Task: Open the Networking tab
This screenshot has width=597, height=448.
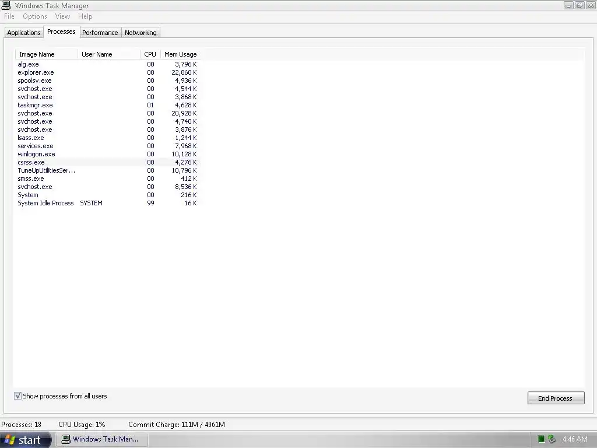Action: [x=141, y=33]
